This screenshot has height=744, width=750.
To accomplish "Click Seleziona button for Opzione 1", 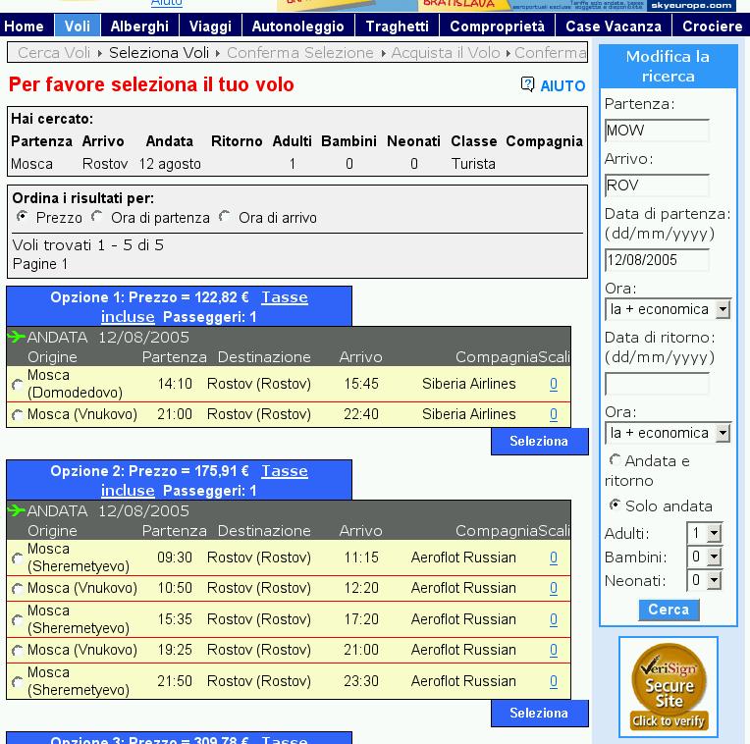I will (x=539, y=442).
